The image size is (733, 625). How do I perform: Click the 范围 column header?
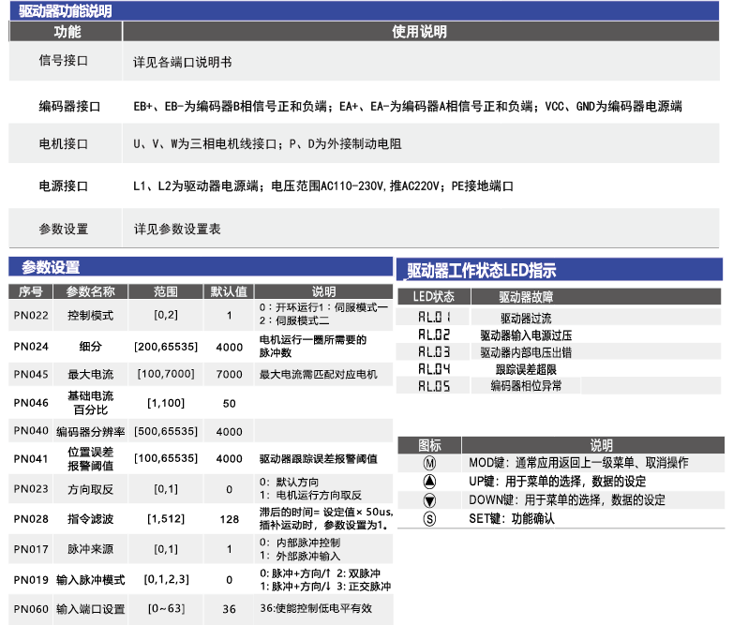166,291
